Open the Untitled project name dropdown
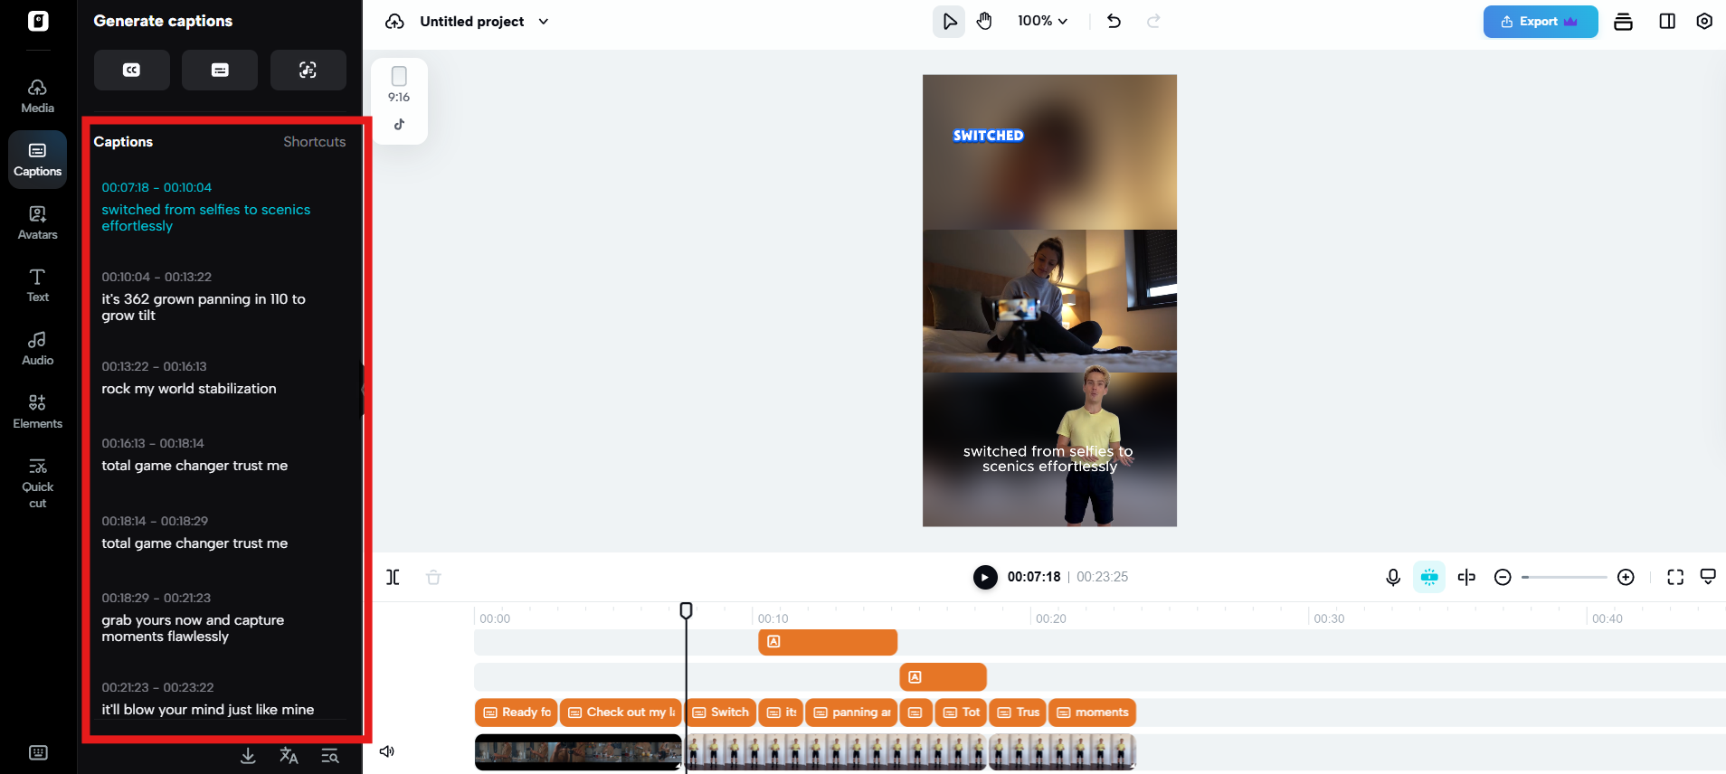1726x774 pixels. [x=484, y=21]
